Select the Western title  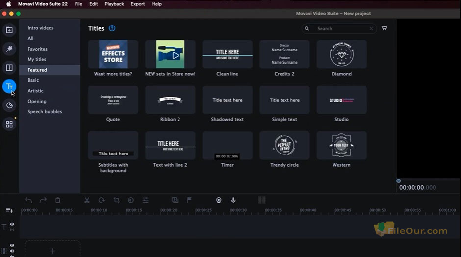341,146
